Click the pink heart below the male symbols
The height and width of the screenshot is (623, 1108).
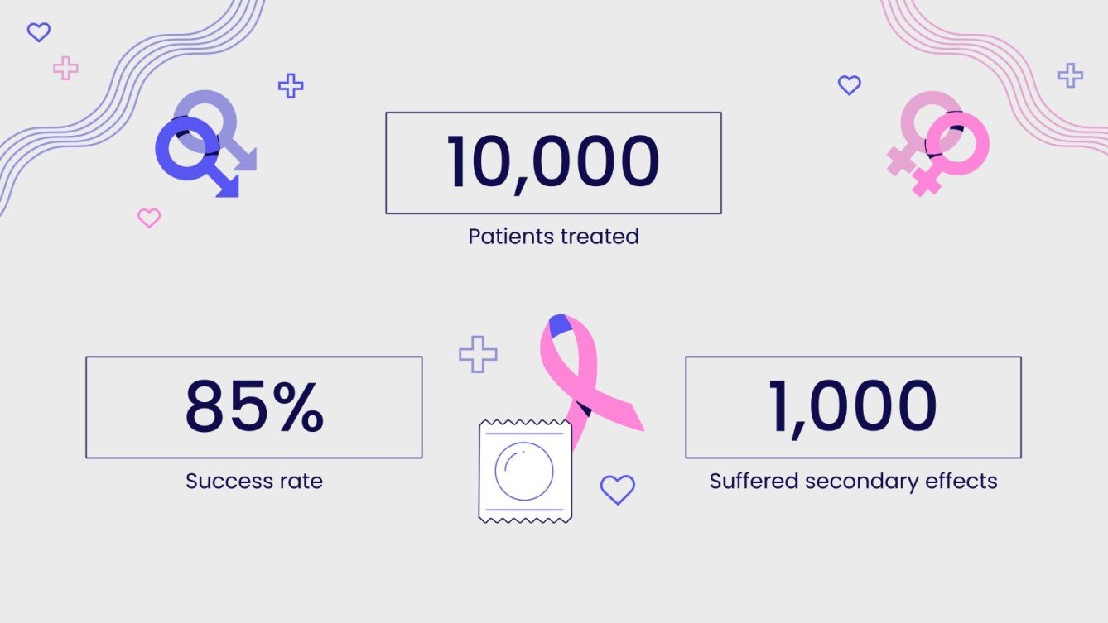(149, 218)
